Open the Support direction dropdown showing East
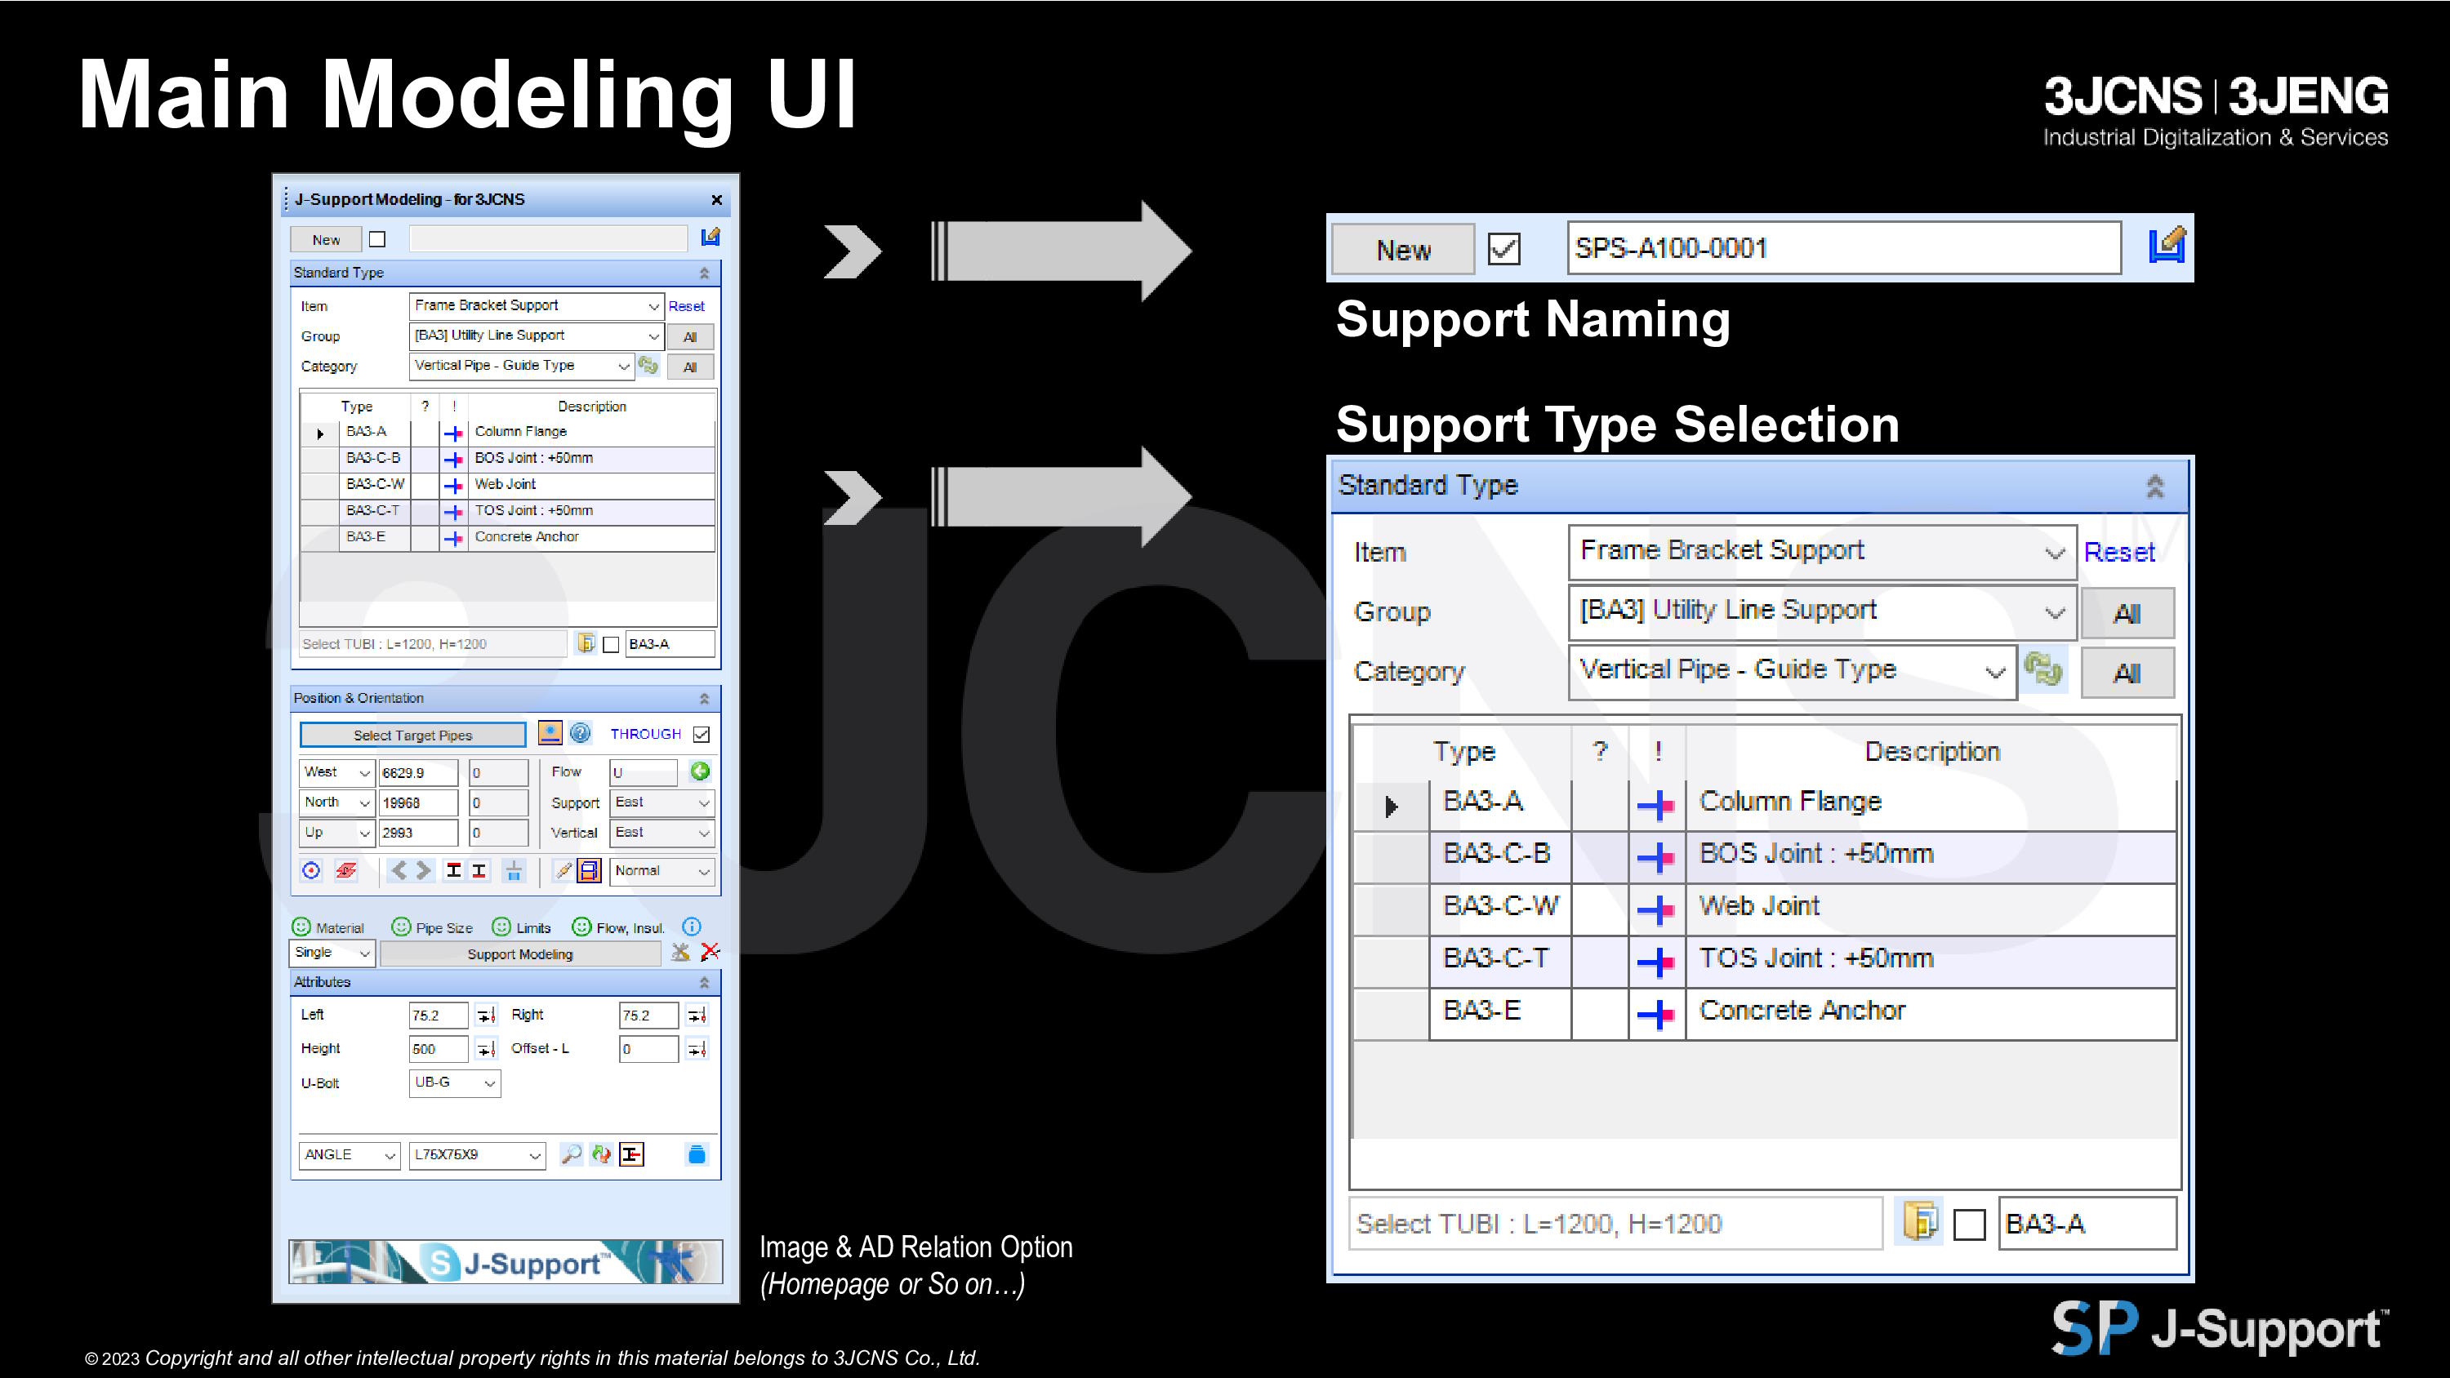This screenshot has width=2450, height=1378. (662, 802)
